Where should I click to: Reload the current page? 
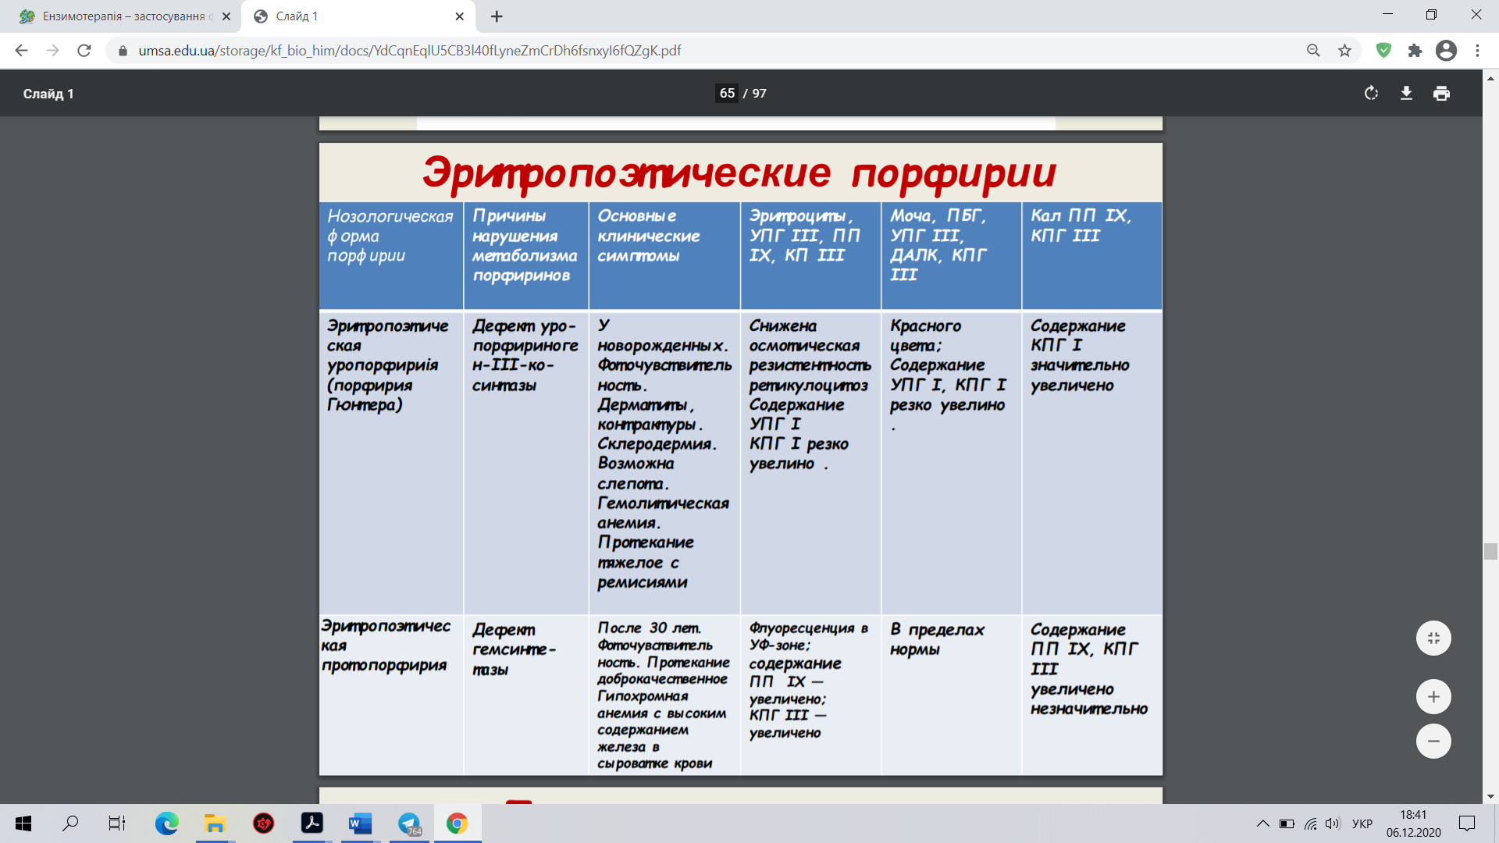pos(84,51)
